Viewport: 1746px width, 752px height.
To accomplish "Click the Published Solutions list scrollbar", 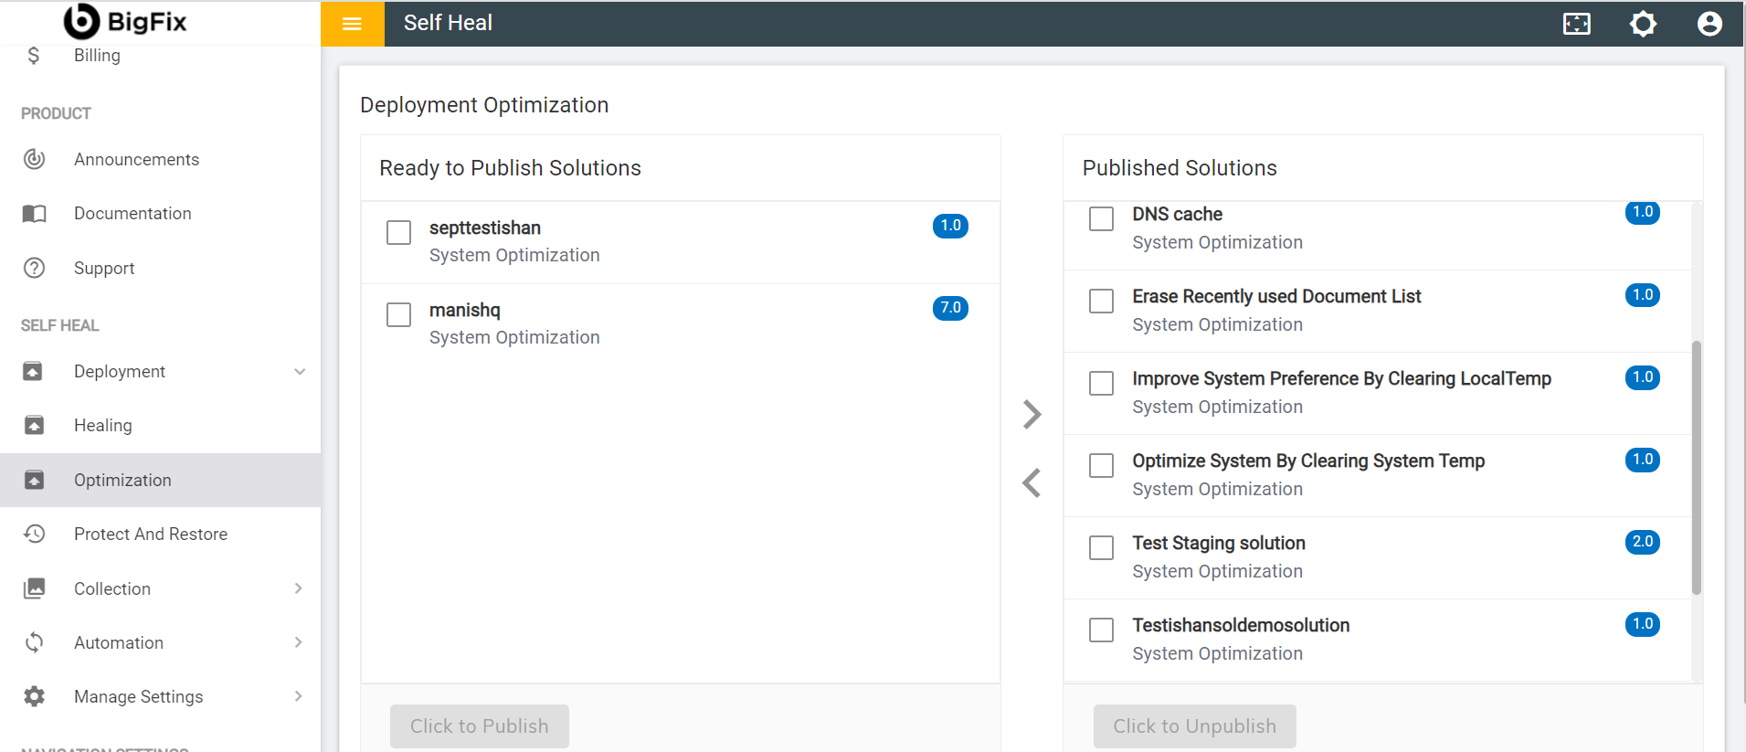I will click(x=1696, y=466).
